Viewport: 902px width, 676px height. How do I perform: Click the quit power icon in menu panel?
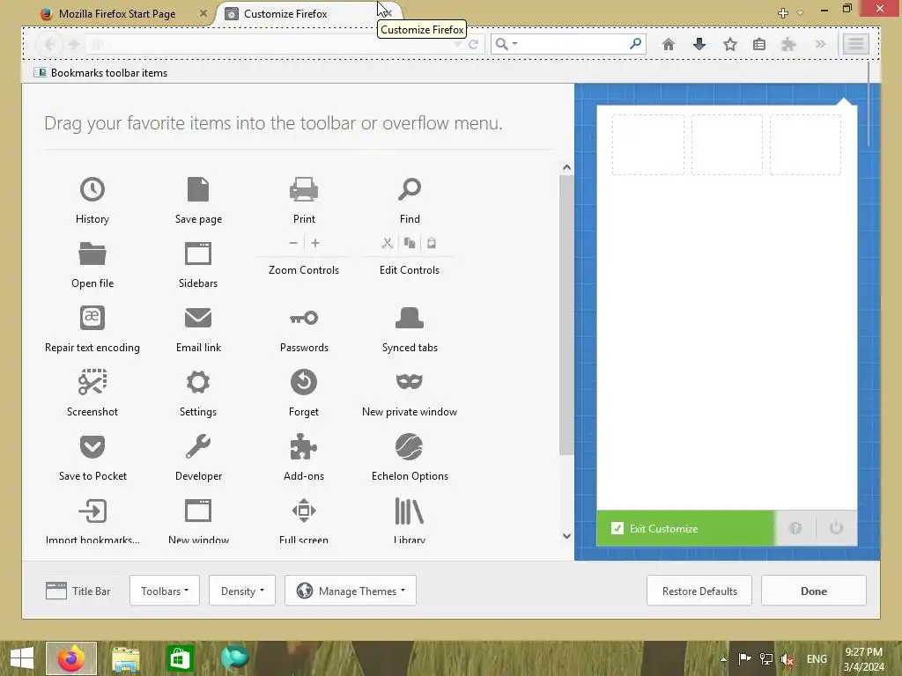click(x=837, y=528)
